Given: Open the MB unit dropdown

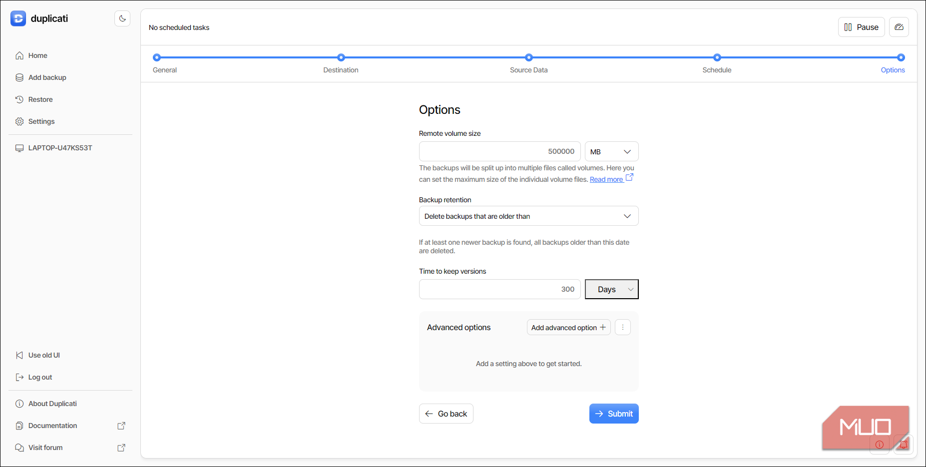Looking at the screenshot, I should (x=612, y=151).
